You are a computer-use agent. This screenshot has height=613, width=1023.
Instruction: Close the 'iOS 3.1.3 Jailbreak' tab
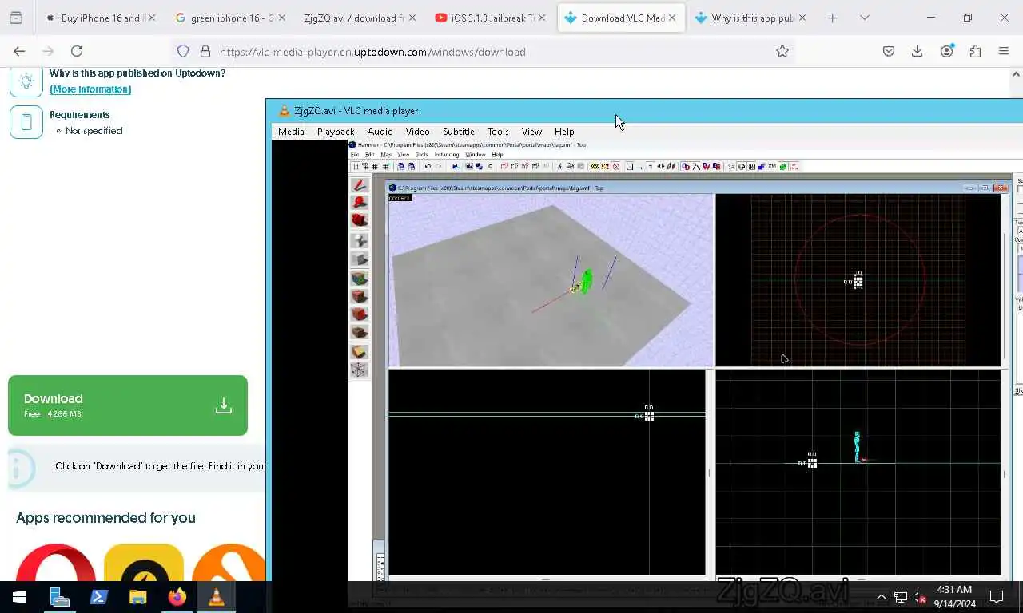(542, 18)
